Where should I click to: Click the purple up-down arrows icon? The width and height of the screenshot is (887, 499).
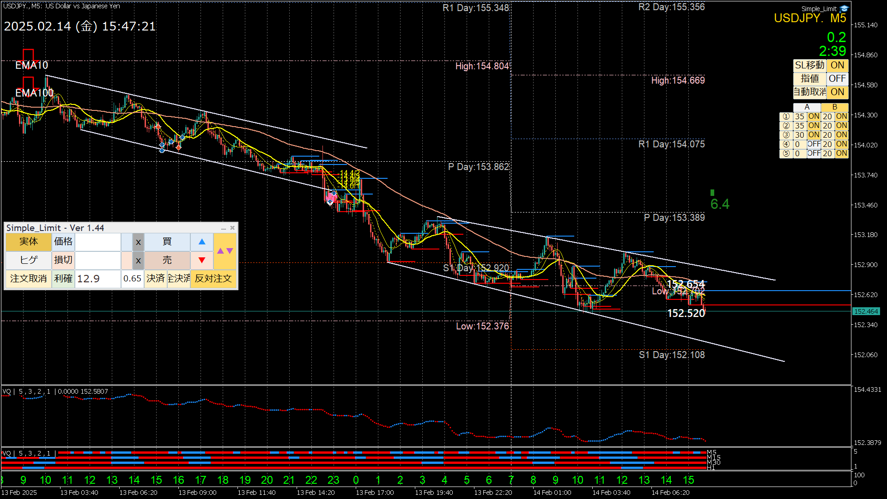pos(225,251)
